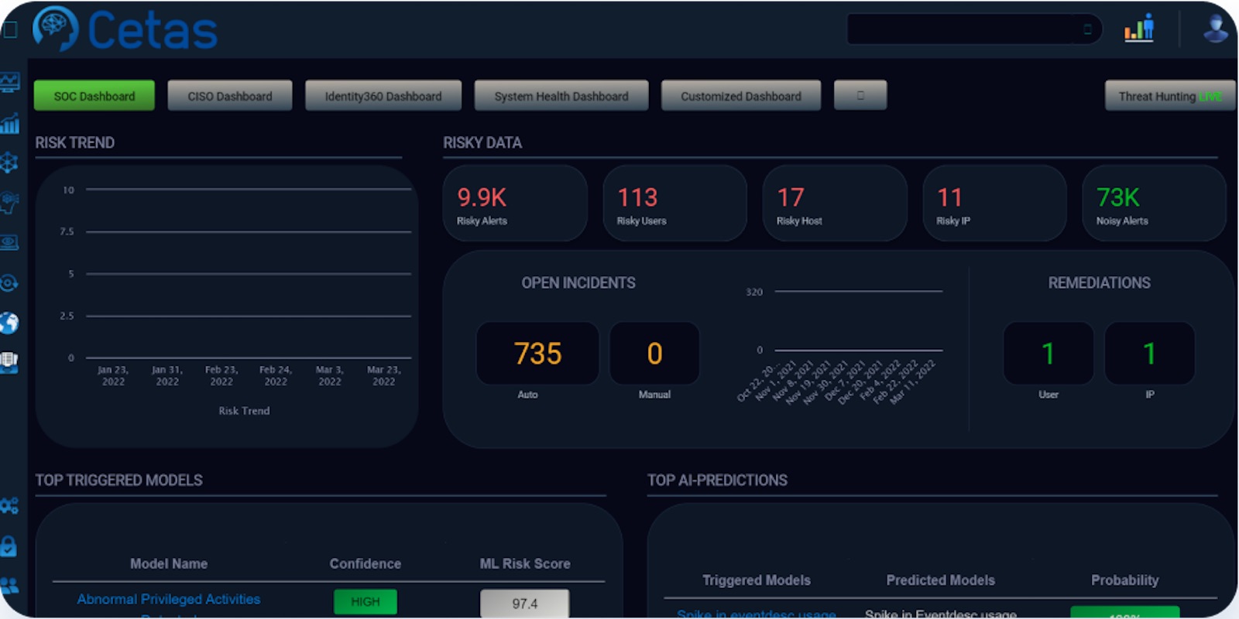Open the network nodes sidebar icon
Image resolution: width=1239 pixels, height=619 pixels.
tap(9, 162)
